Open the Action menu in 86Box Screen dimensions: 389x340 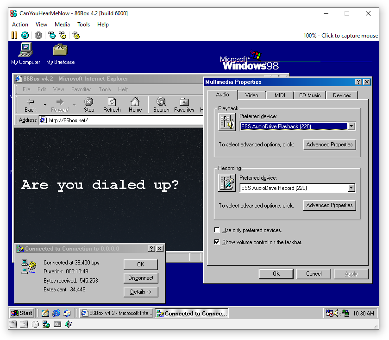click(20, 25)
